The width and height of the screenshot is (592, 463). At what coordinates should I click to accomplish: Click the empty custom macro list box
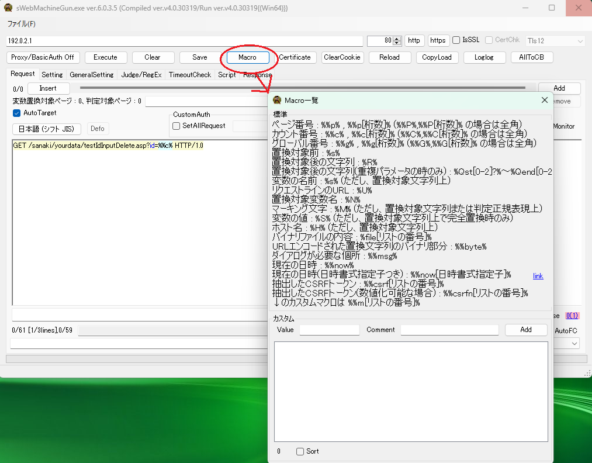411,392
